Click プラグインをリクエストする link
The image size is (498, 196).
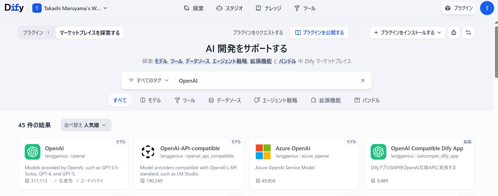[258, 32]
